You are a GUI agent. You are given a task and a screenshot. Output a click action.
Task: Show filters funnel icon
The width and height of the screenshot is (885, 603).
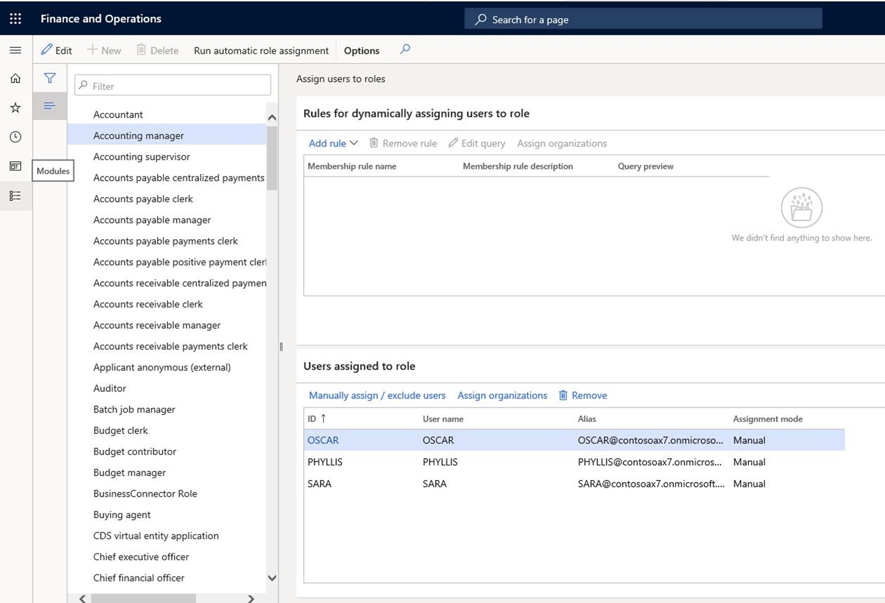(x=50, y=78)
